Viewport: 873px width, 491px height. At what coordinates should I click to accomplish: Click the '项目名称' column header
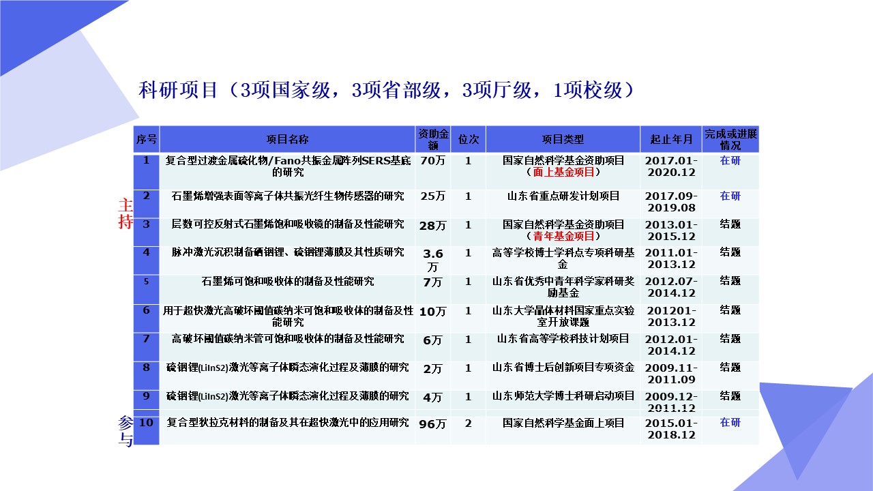(x=287, y=139)
